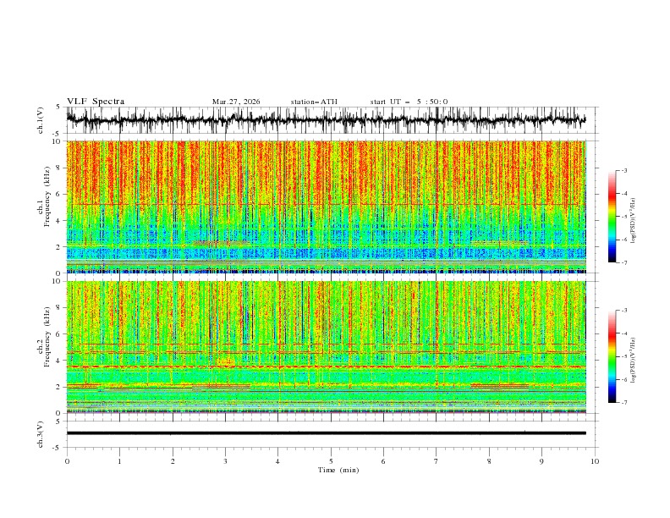Click the ch.1 colorbar "log(PSD)(V²/Hz)" label
Viewport: 670px width, 518px height.
(634, 220)
